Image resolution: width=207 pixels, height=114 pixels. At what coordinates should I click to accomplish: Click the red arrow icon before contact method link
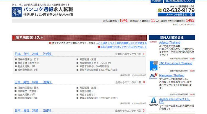[99, 47]
